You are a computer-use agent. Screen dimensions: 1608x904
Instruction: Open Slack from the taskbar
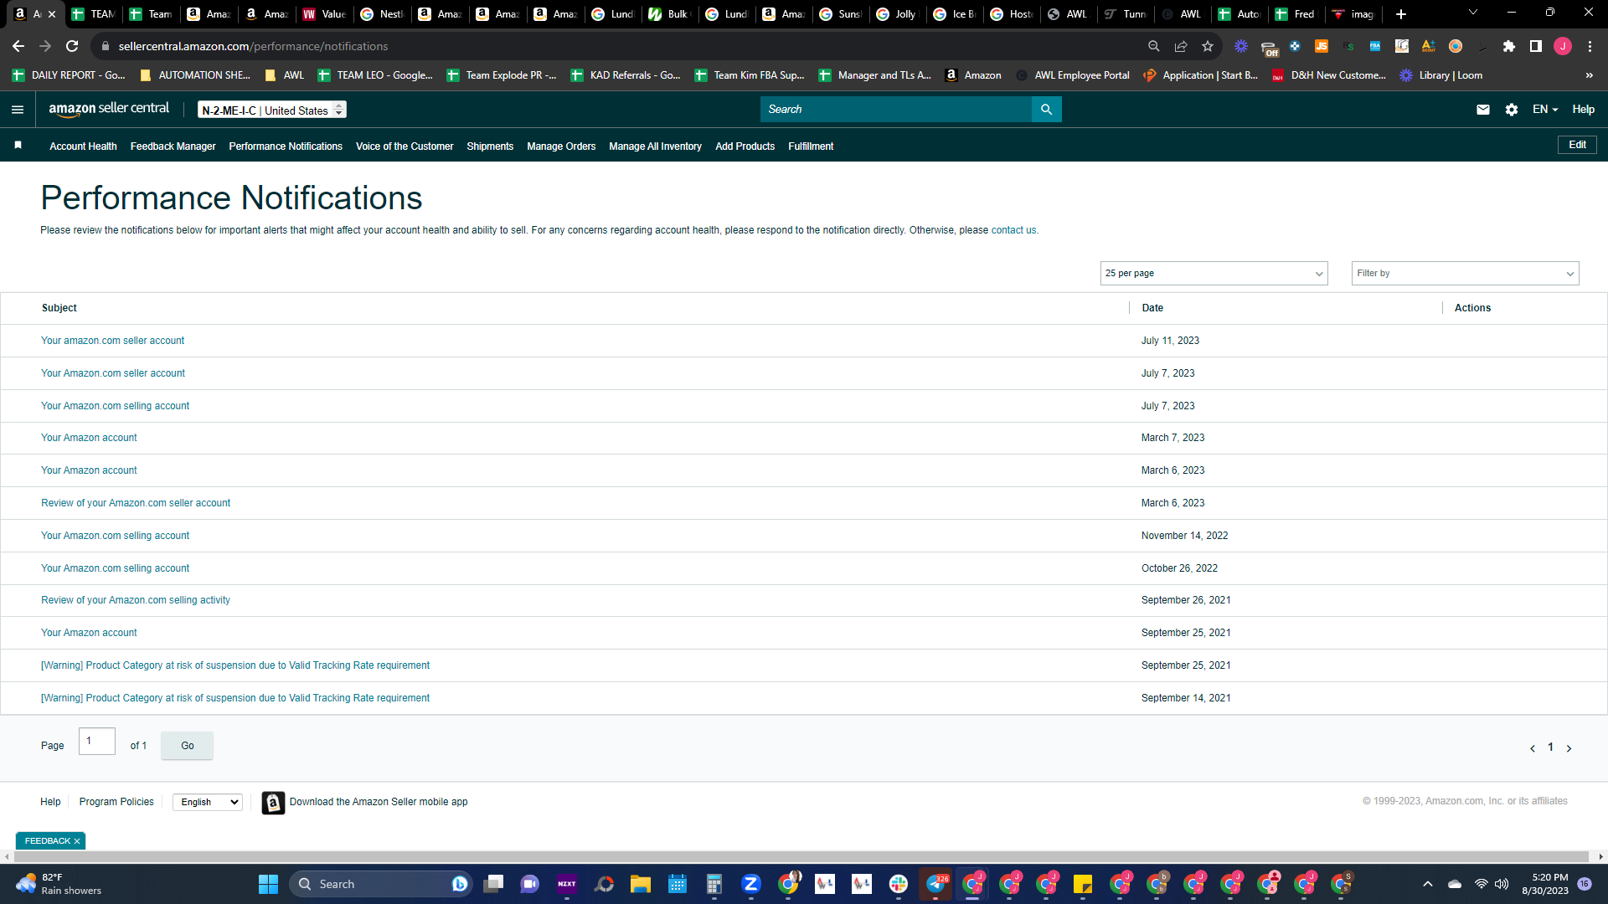tap(899, 884)
